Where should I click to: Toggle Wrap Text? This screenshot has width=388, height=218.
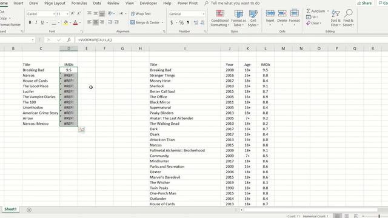(x=141, y=14)
